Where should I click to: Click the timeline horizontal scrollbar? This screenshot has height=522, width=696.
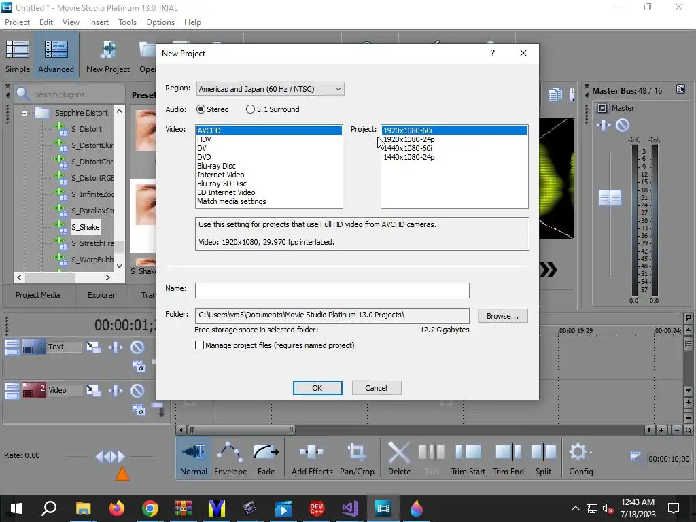click(x=242, y=430)
